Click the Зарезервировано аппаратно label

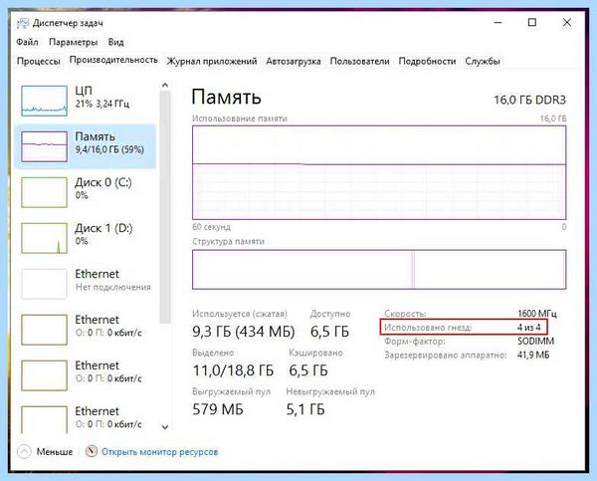click(x=446, y=356)
